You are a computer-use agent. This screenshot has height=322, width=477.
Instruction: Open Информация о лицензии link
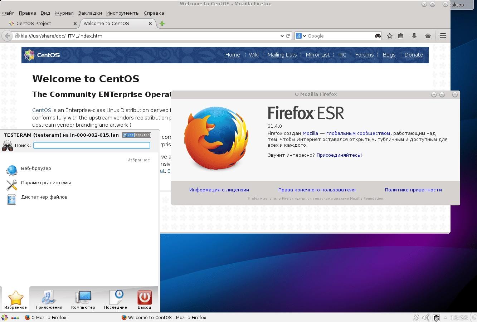point(219,190)
